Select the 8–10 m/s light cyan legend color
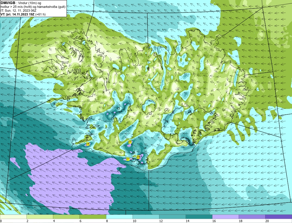This screenshot has width=292, height=223. coord(119,217)
